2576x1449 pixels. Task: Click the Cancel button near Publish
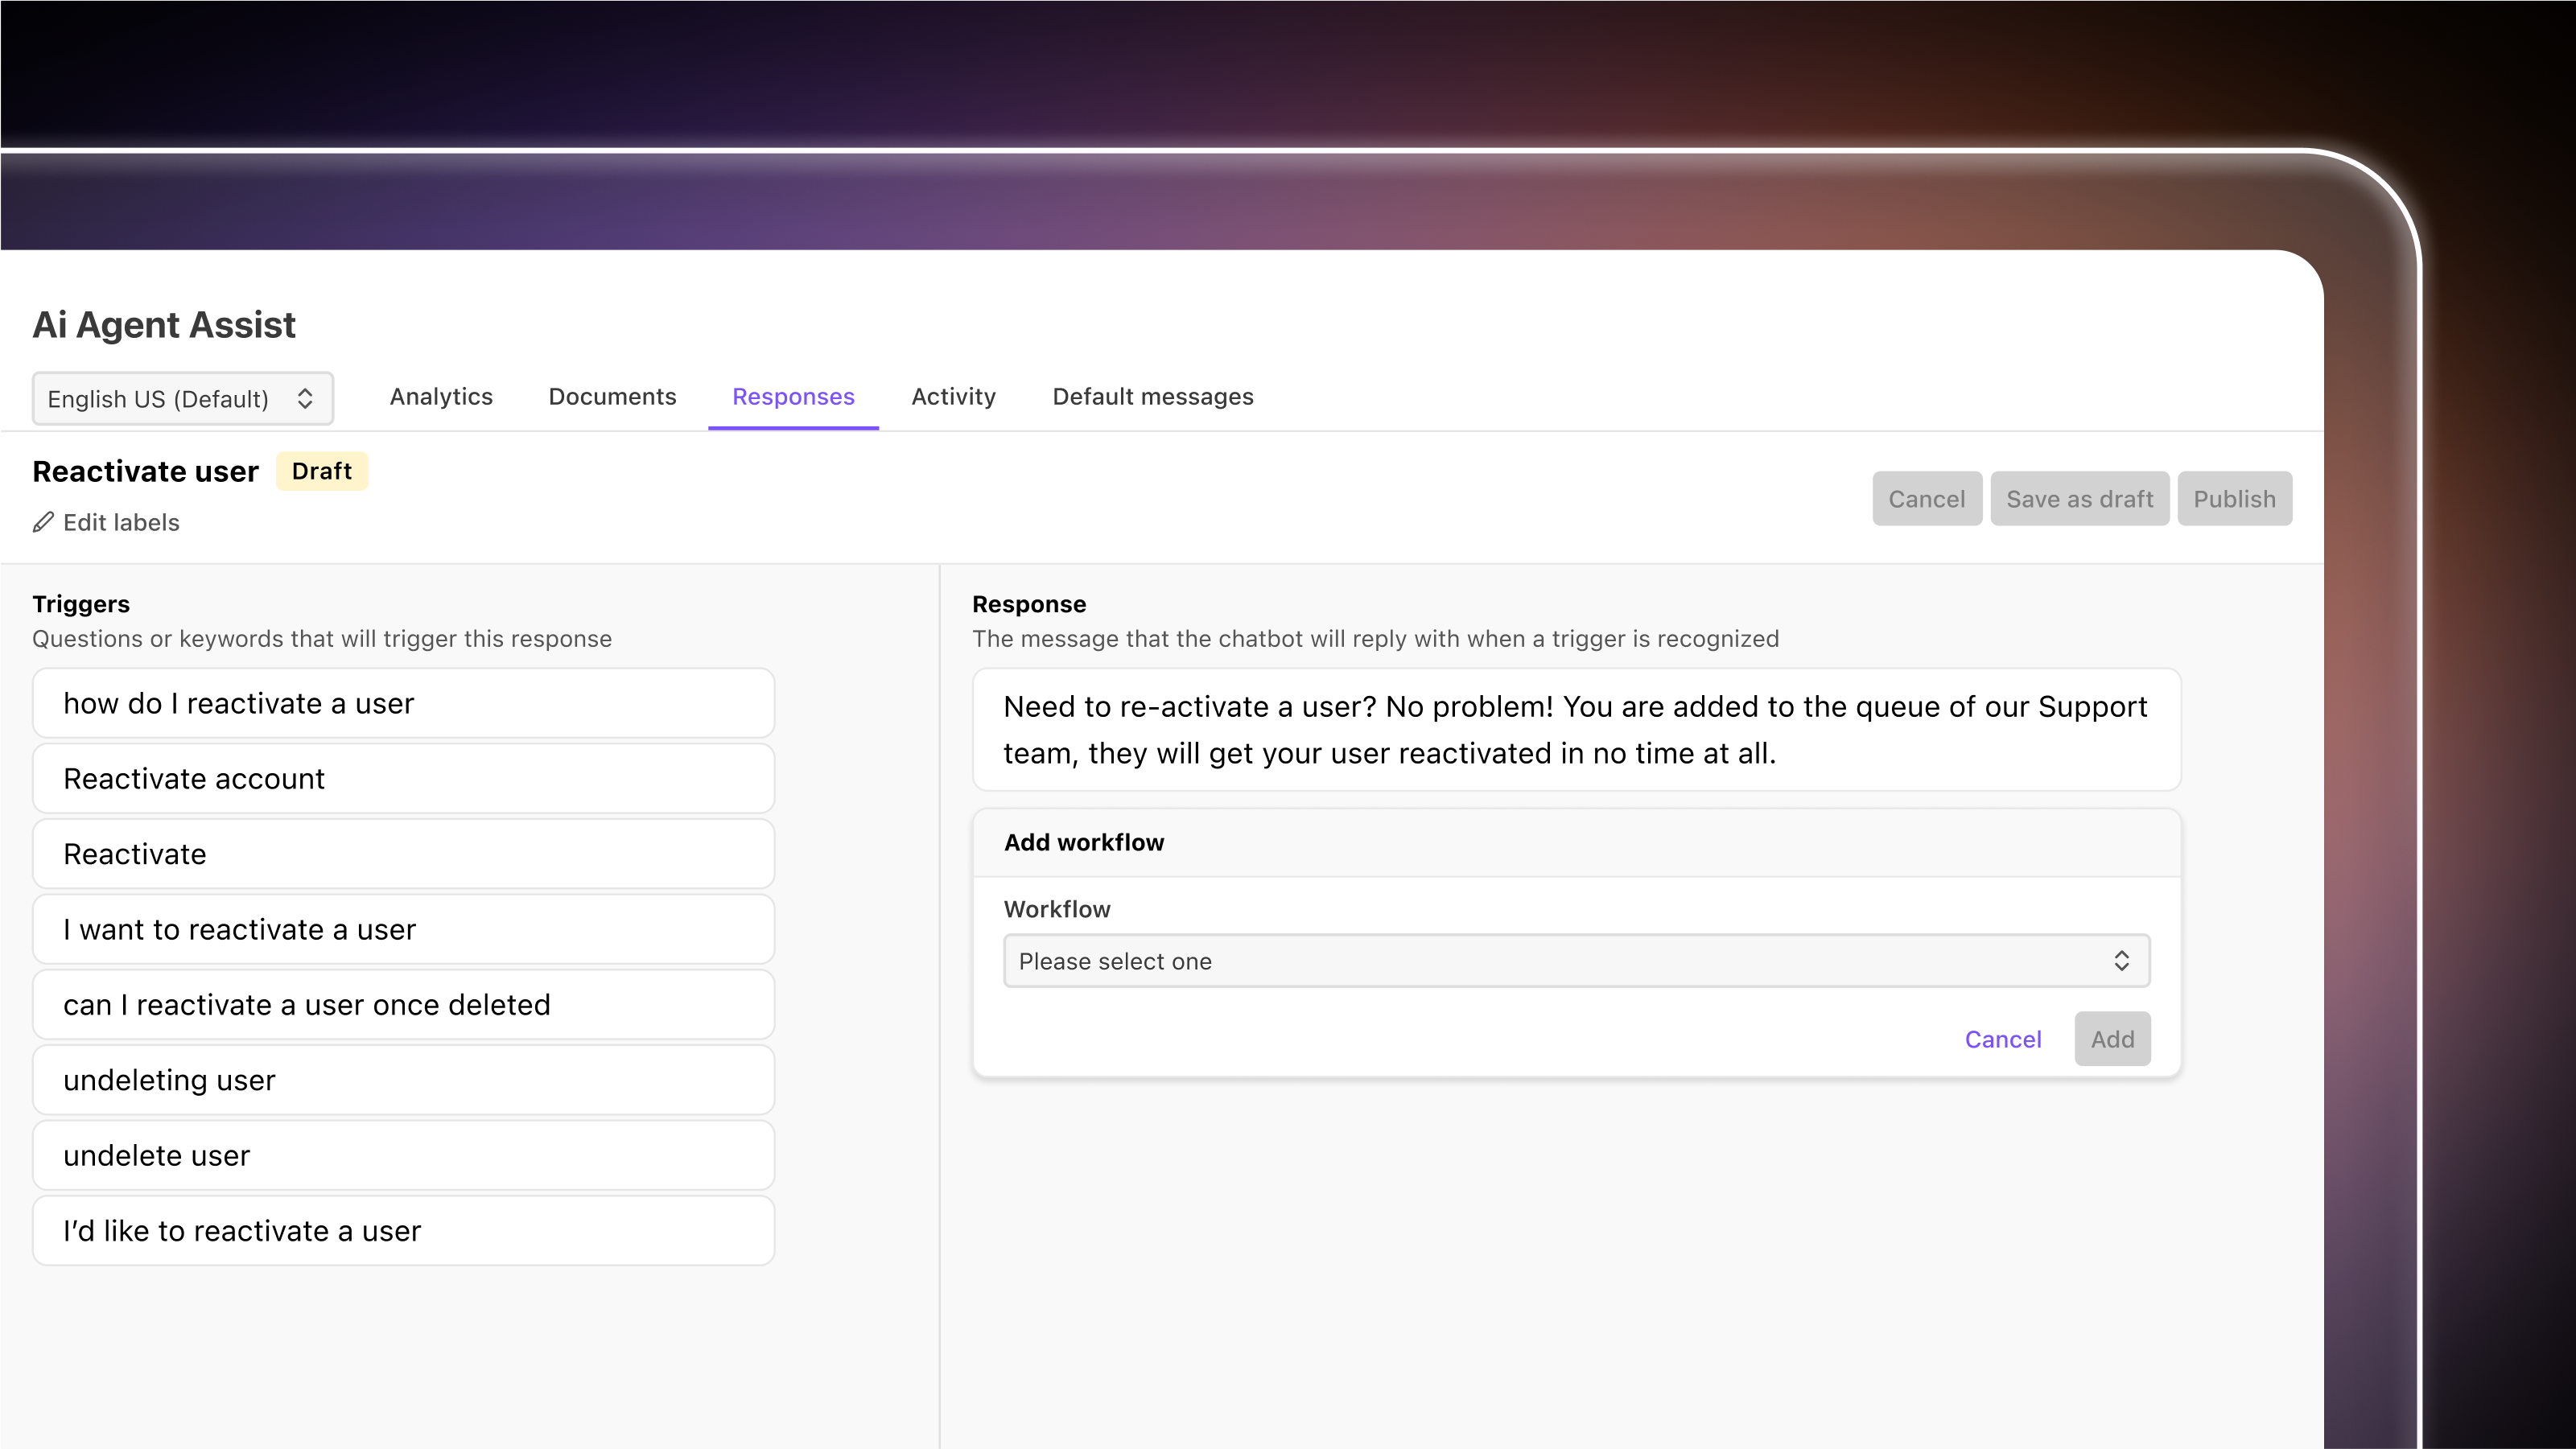pos(1927,498)
